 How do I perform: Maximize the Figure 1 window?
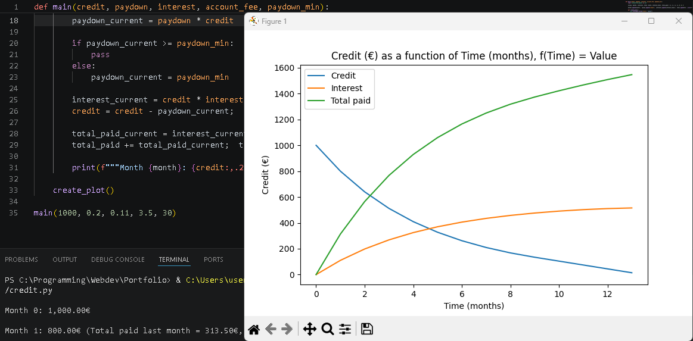pyautogui.click(x=651, y=21)
